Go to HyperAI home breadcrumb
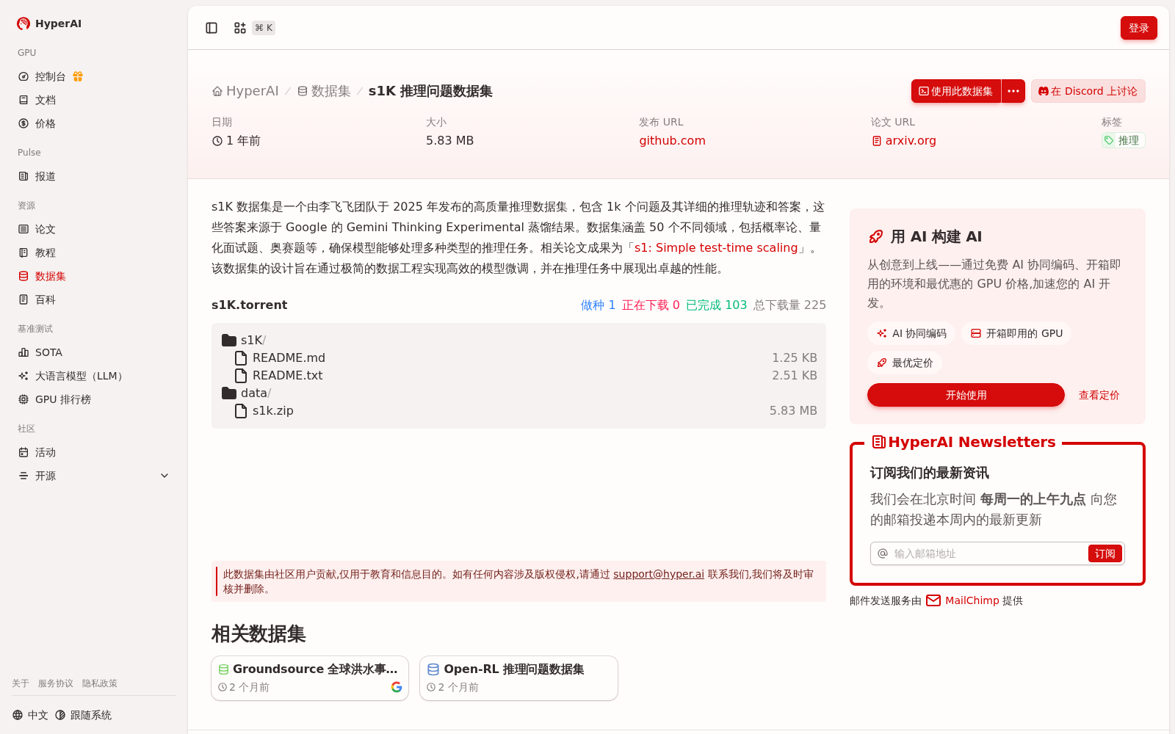This screenshot has height=734, width=1175. click(x=245, y=91)
